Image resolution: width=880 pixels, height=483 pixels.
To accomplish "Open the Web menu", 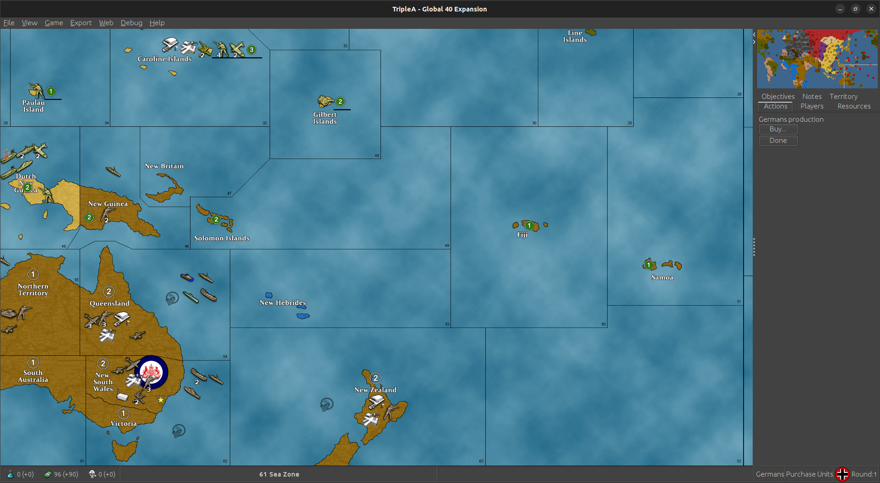I will pos(106,22).
